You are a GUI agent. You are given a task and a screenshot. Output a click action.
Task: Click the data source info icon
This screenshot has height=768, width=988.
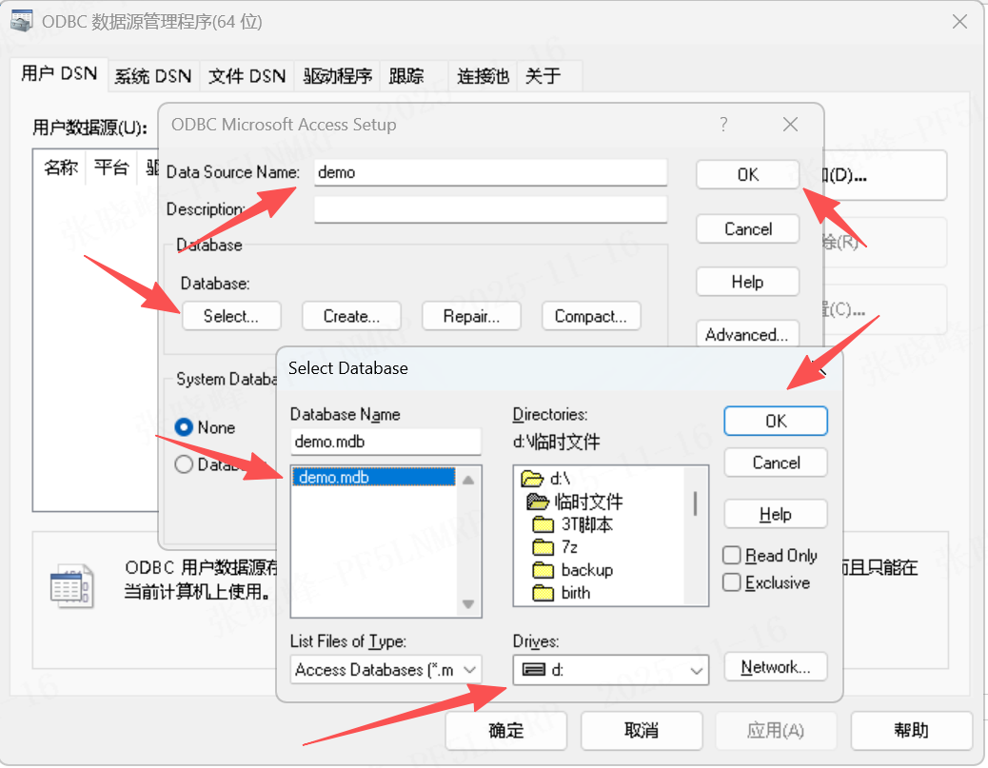tap(71, 586)
